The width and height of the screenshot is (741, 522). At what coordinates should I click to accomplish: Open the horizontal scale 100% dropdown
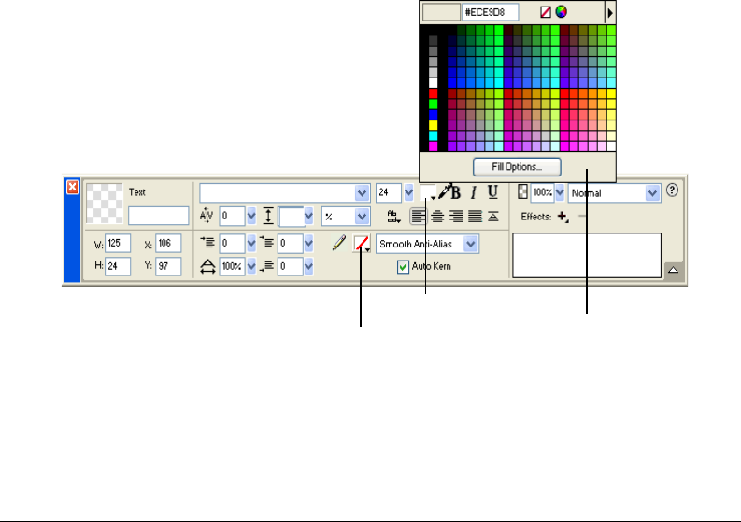click(251, 266)
